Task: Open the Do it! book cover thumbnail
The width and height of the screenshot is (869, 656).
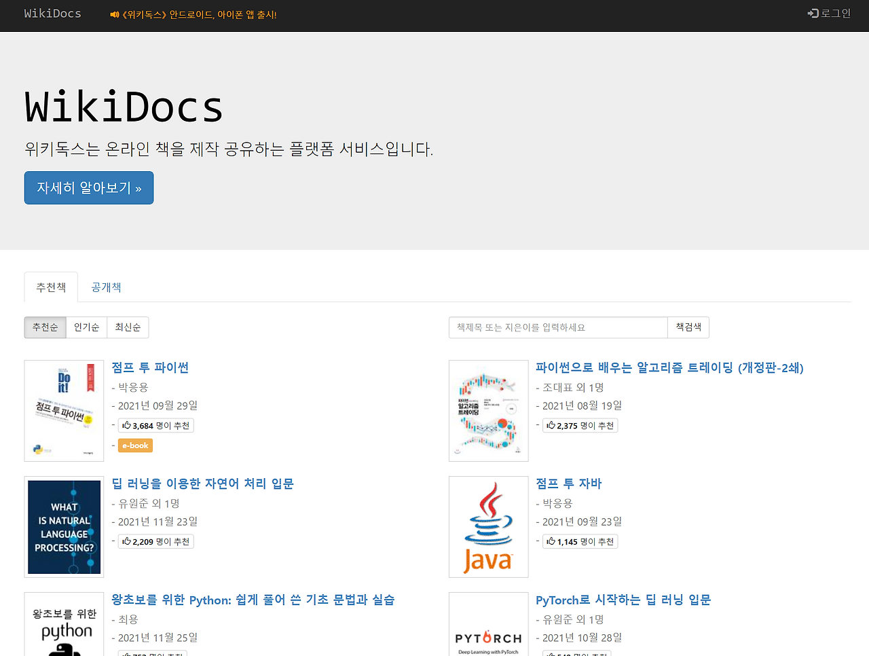Action: coord(64,410)
